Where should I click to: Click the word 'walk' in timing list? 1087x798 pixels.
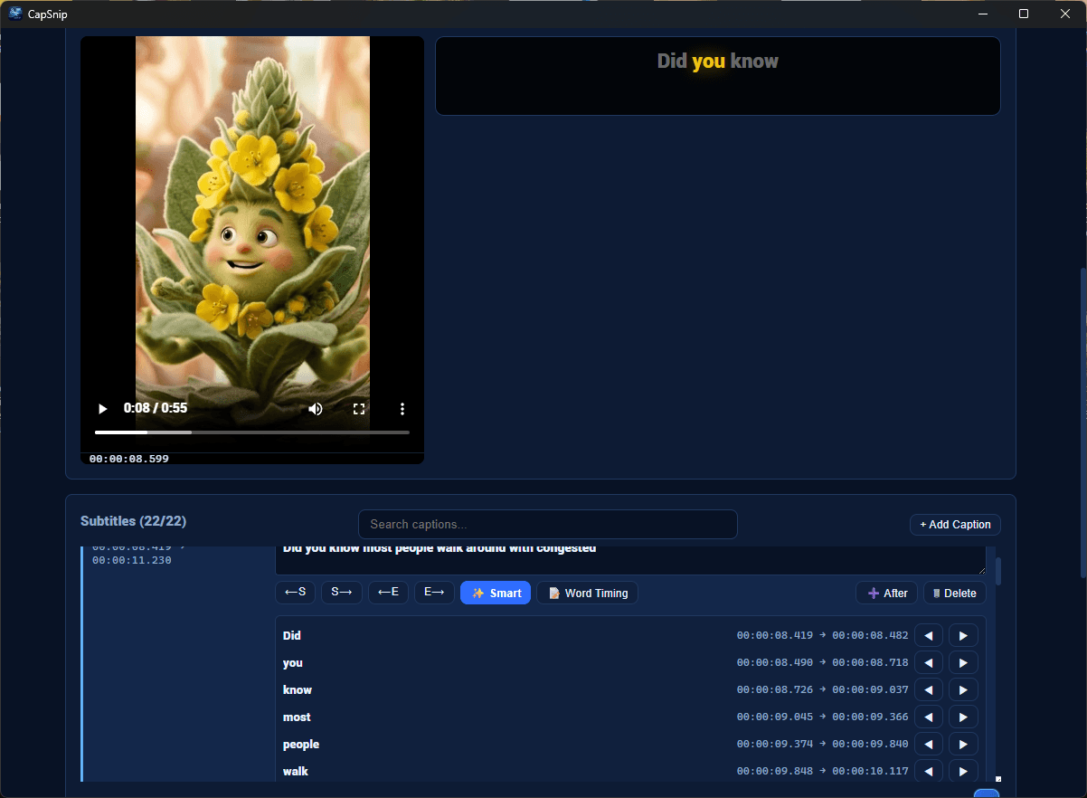tap(295, 772)
